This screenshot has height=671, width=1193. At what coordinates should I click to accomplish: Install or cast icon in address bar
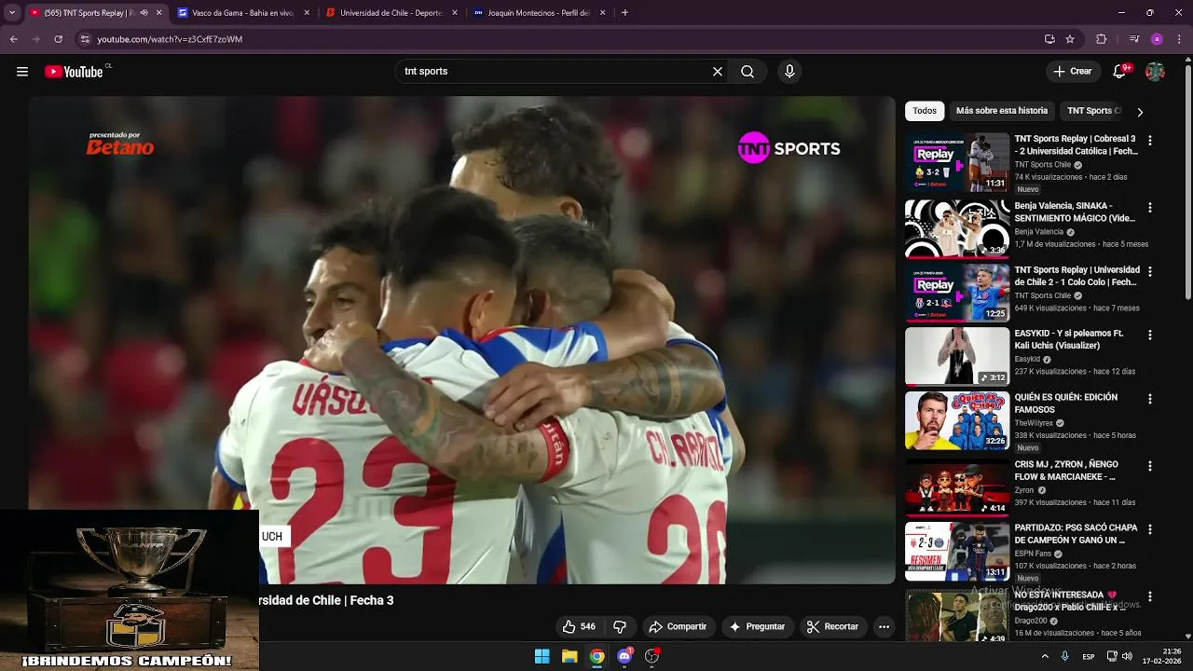click(1049, 39)
